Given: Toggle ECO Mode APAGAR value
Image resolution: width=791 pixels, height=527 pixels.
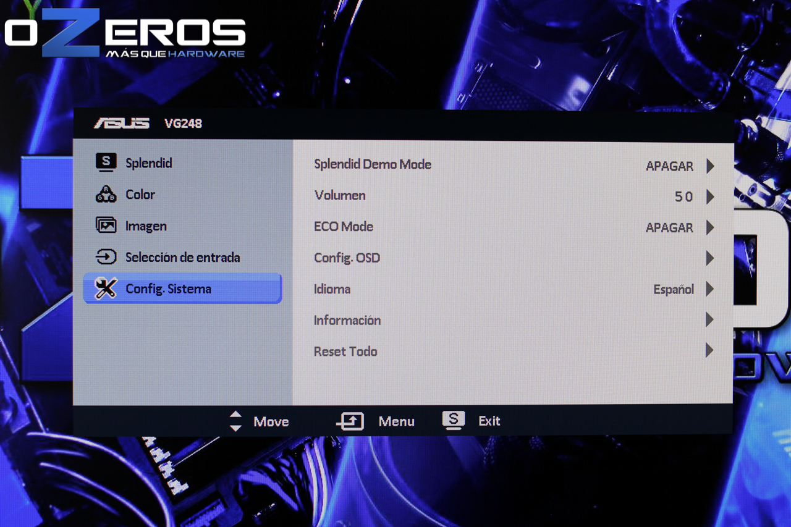Looking at the screenshot, I should 669,228.
